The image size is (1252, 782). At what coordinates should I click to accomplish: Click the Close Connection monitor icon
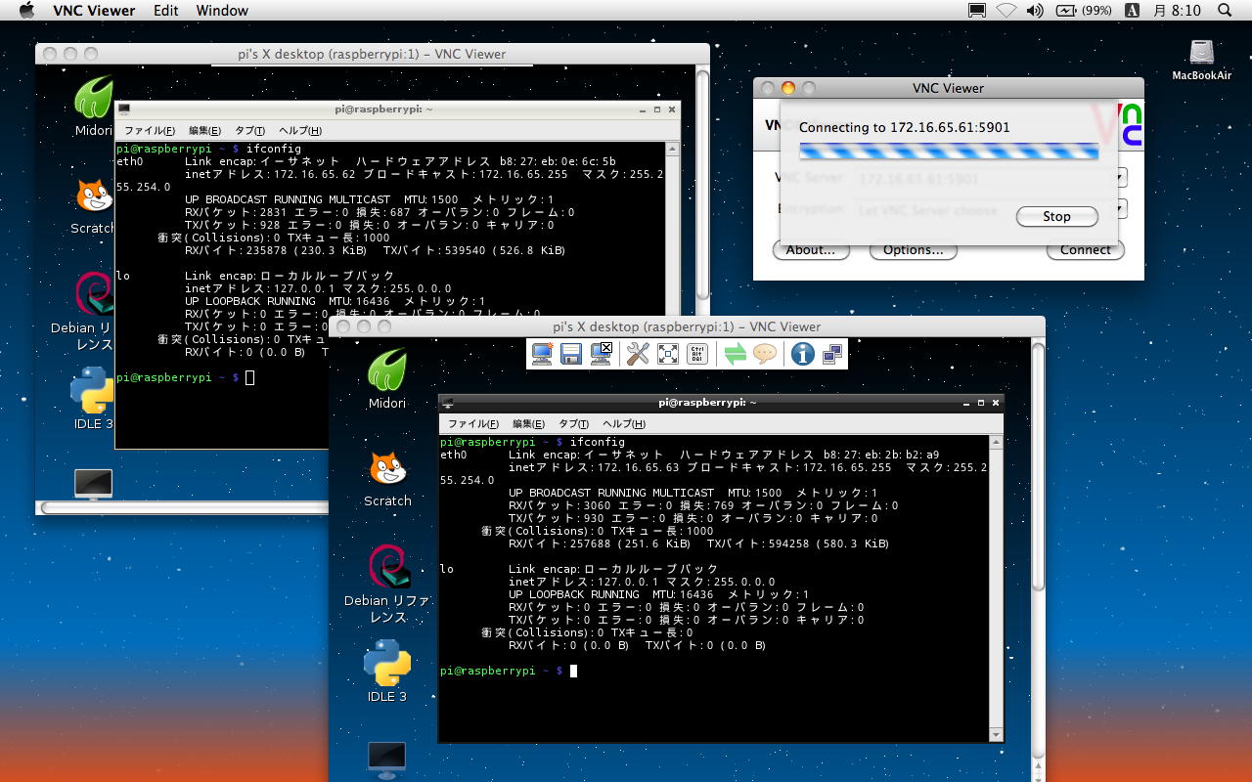click(602, 354)
